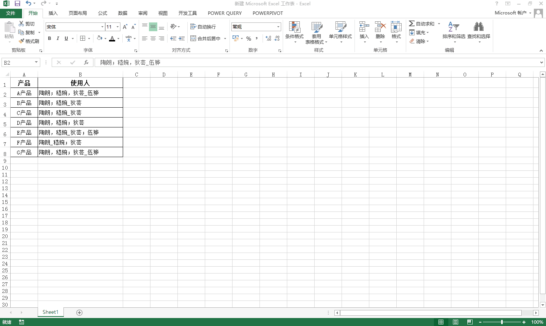
Task: Open the POWER QUERY tab
Action: [225, 13]
